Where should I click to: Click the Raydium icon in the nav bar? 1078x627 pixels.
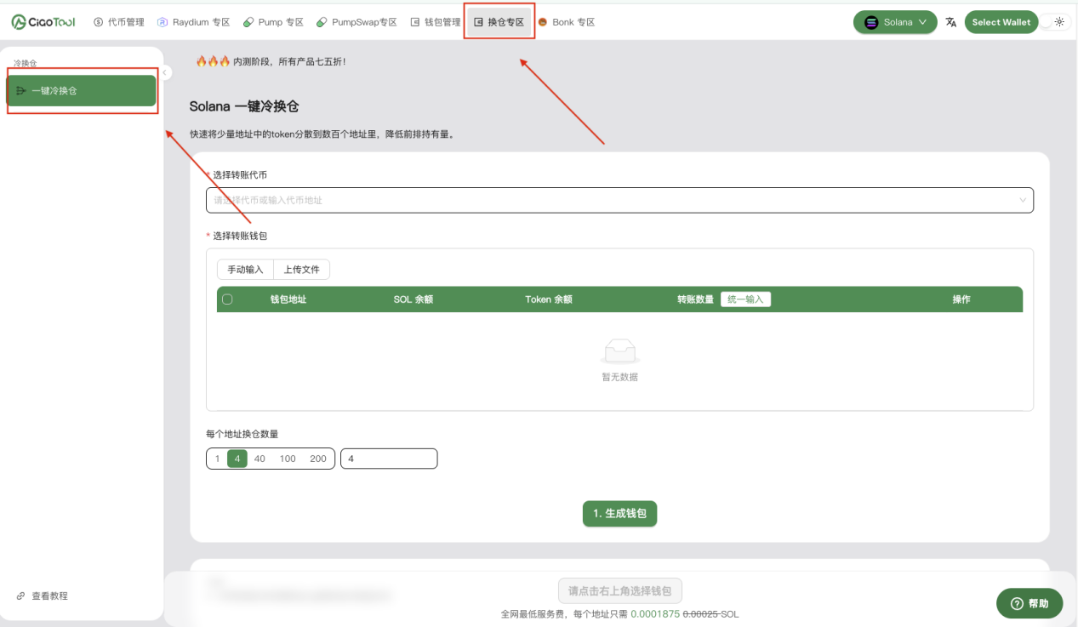click(163, 22)
